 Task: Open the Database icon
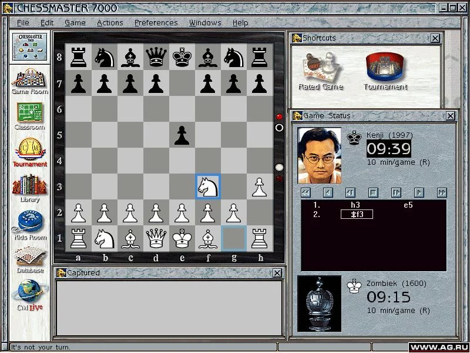30,259
